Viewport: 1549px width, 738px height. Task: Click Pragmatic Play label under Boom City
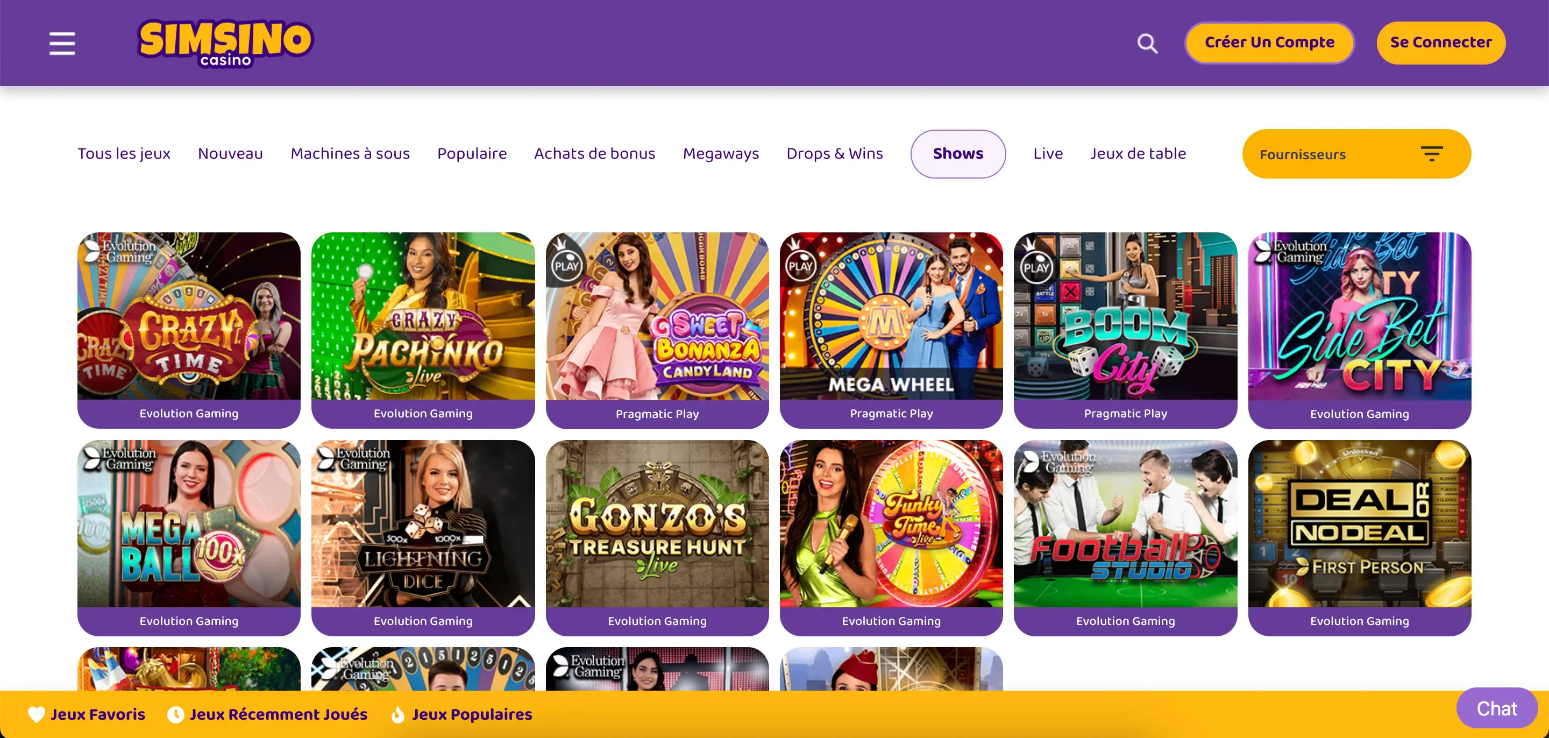click(1126, 414)
